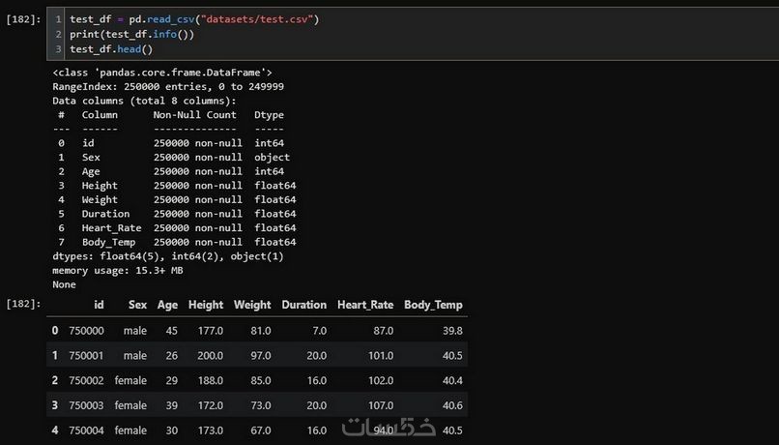779x445 pixels.
Task: Click row index 3 in the dataframe
Action: [x=55, y=405]
